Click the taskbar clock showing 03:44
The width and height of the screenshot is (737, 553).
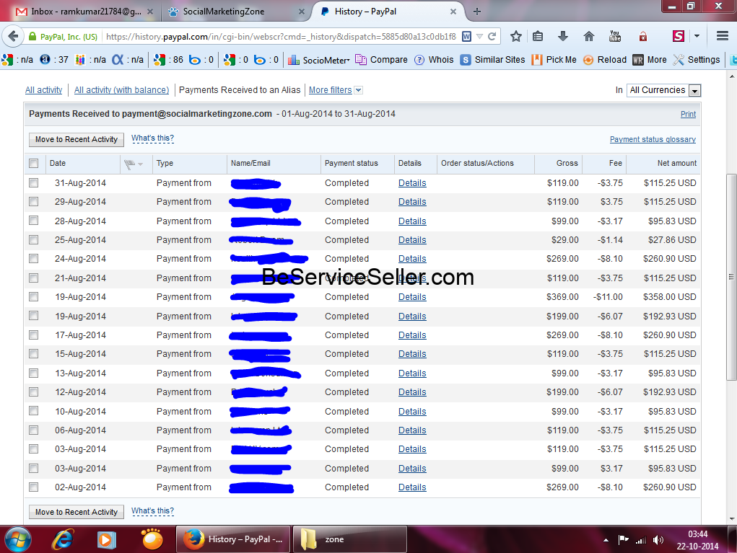[697, 540]
